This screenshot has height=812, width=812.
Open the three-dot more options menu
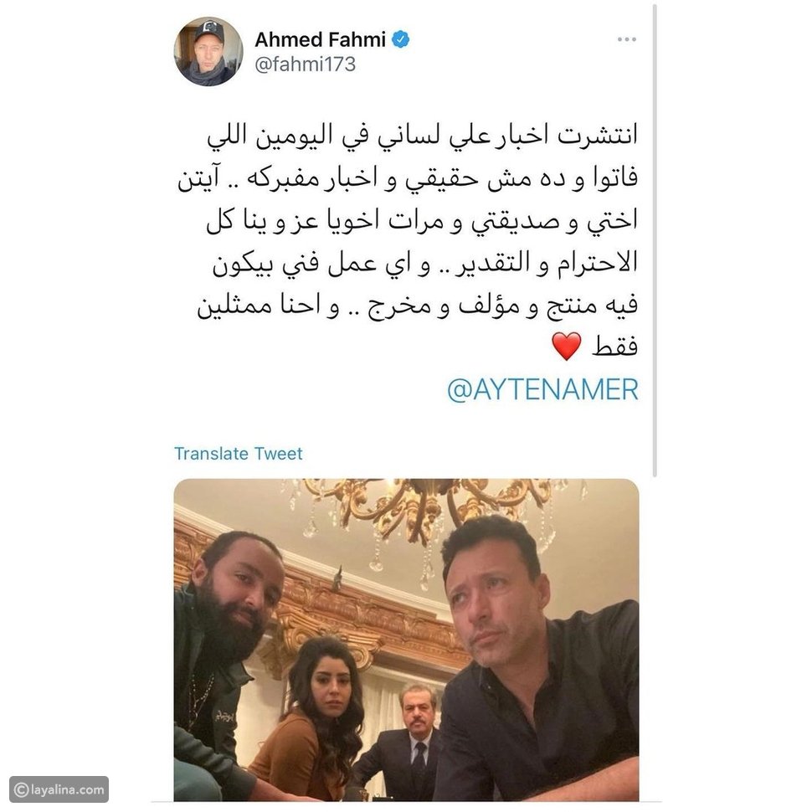(626, 39)
